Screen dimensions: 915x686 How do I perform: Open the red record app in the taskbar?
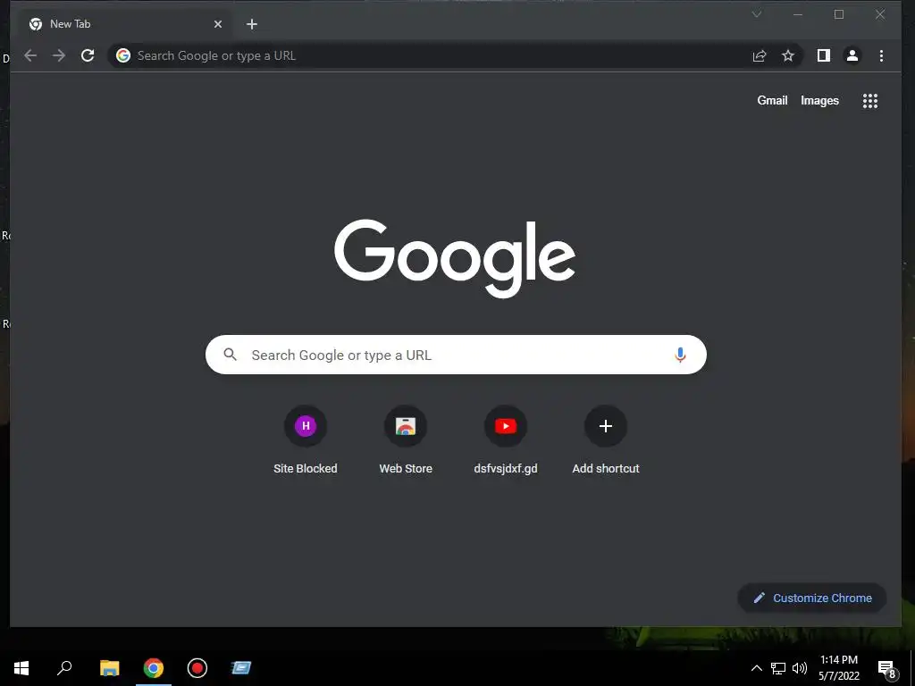point(197,668)
